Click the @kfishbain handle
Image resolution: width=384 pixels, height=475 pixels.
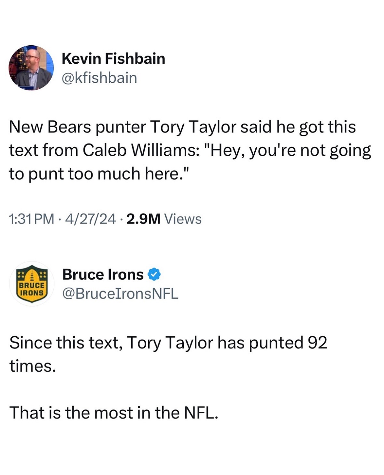99,78
